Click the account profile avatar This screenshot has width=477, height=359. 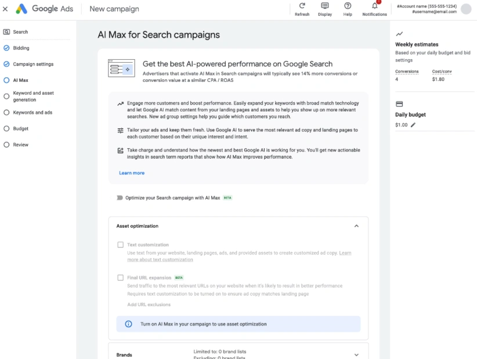(x=466, y=9)
